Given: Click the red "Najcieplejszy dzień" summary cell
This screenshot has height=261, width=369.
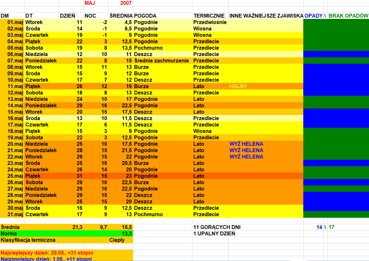Looking at the screenshot, I should (x=47, y=253).
